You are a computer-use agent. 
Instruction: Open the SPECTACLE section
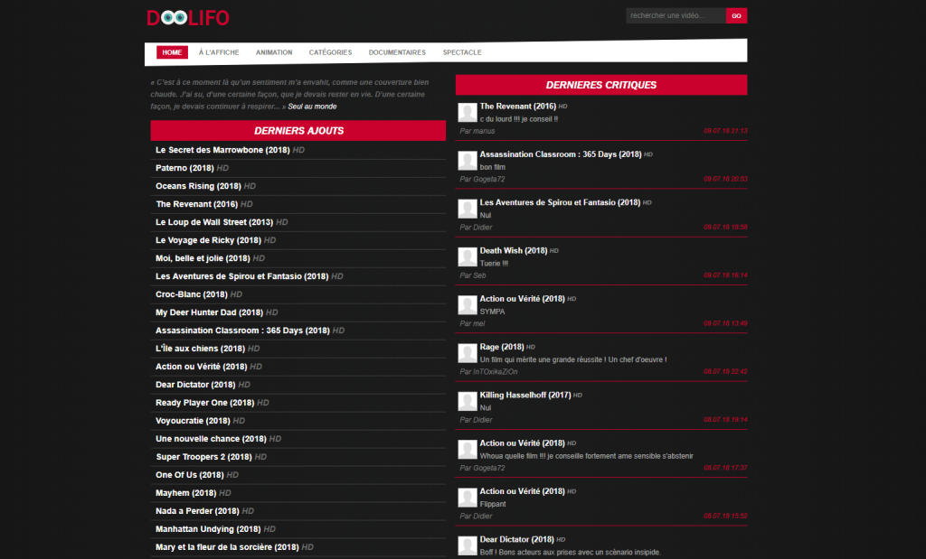point(462,52)
